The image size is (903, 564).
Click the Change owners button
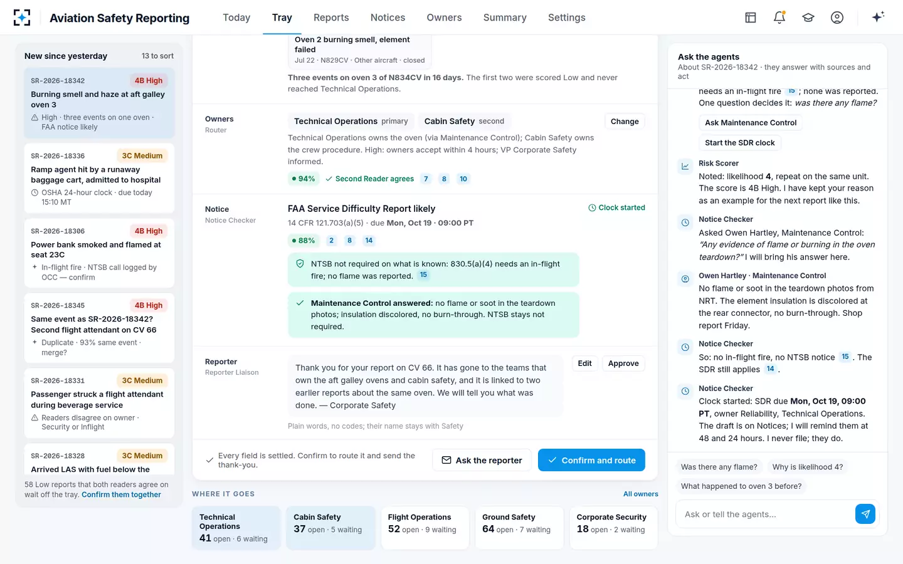(x=625, y=122)
